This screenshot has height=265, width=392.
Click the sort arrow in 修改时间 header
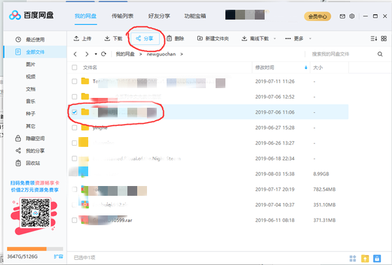306,67
